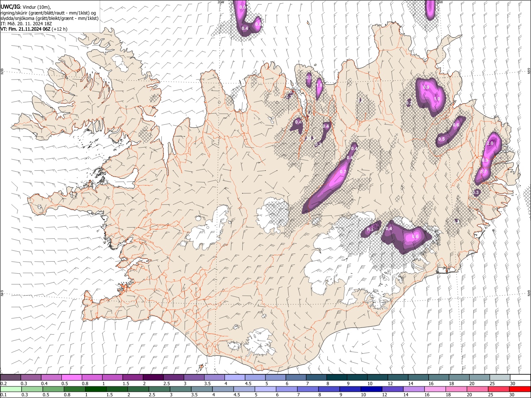Click the "14" label under the upper legend
Viewport: 531px width, 398px height.
click(410, 383)
